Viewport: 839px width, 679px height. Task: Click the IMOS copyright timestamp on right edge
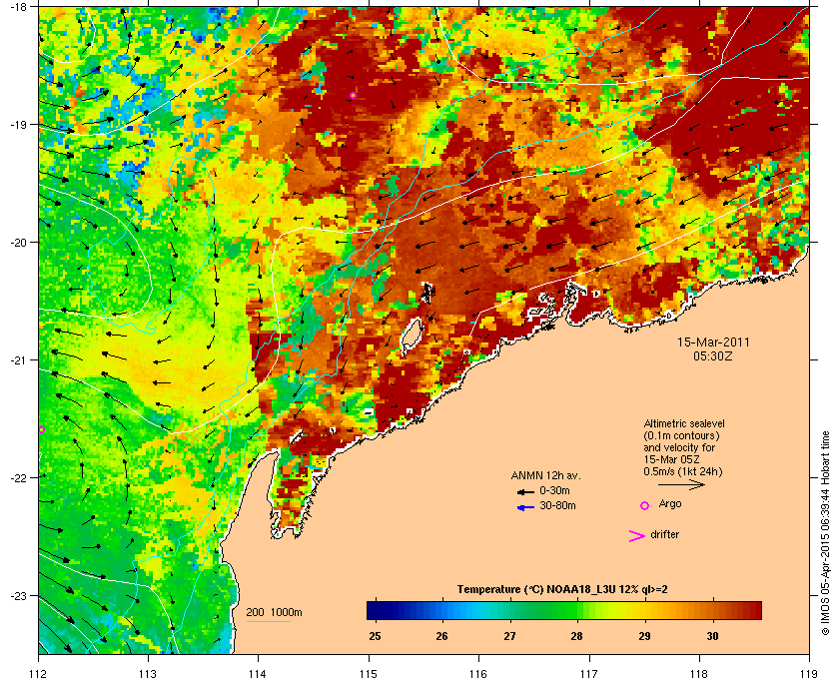click(x=826, y=533)
